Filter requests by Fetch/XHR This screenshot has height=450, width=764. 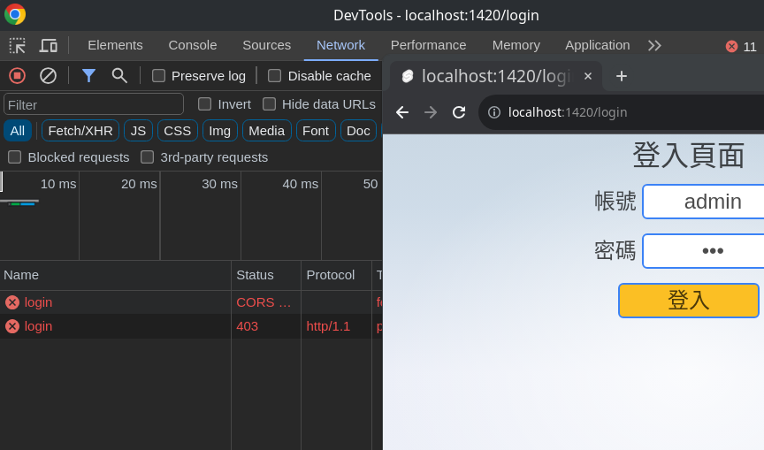coord(80,131)
